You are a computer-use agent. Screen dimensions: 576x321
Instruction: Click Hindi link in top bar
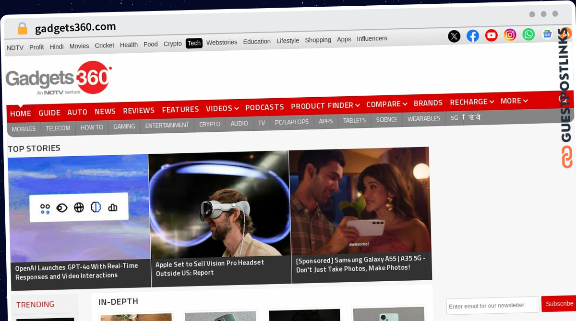tap(57, 46)
